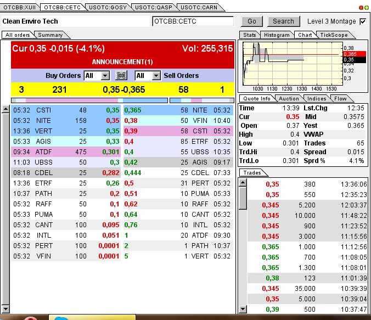Click the Go button
The image size is (371, 320).
[x=252, y=21]
